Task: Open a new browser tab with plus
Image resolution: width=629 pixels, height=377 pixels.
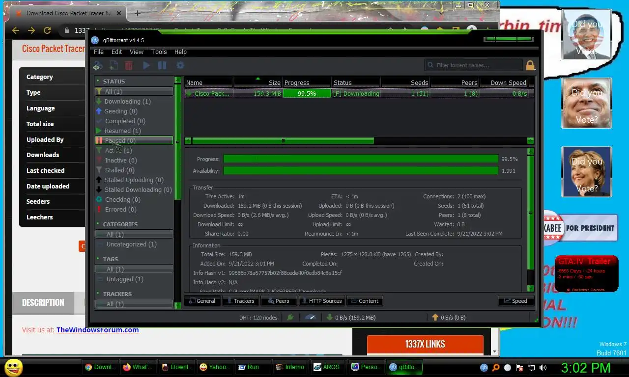Action: (x=138, y=13)
